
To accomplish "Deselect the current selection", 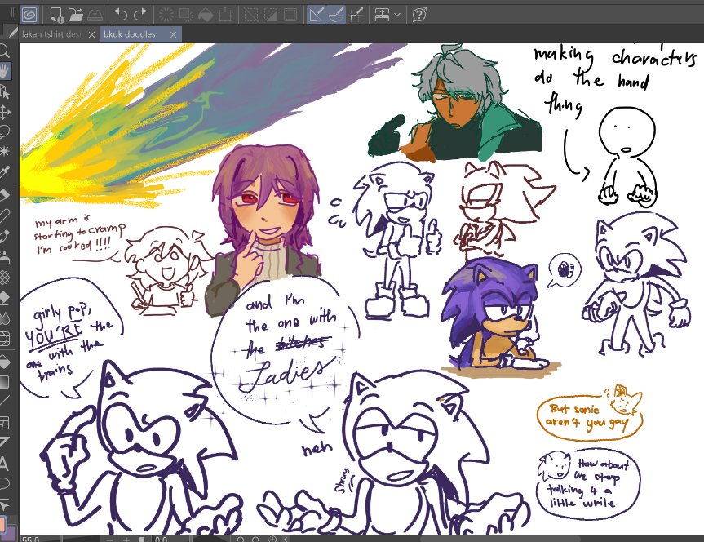I will click(x=251, y=15).
